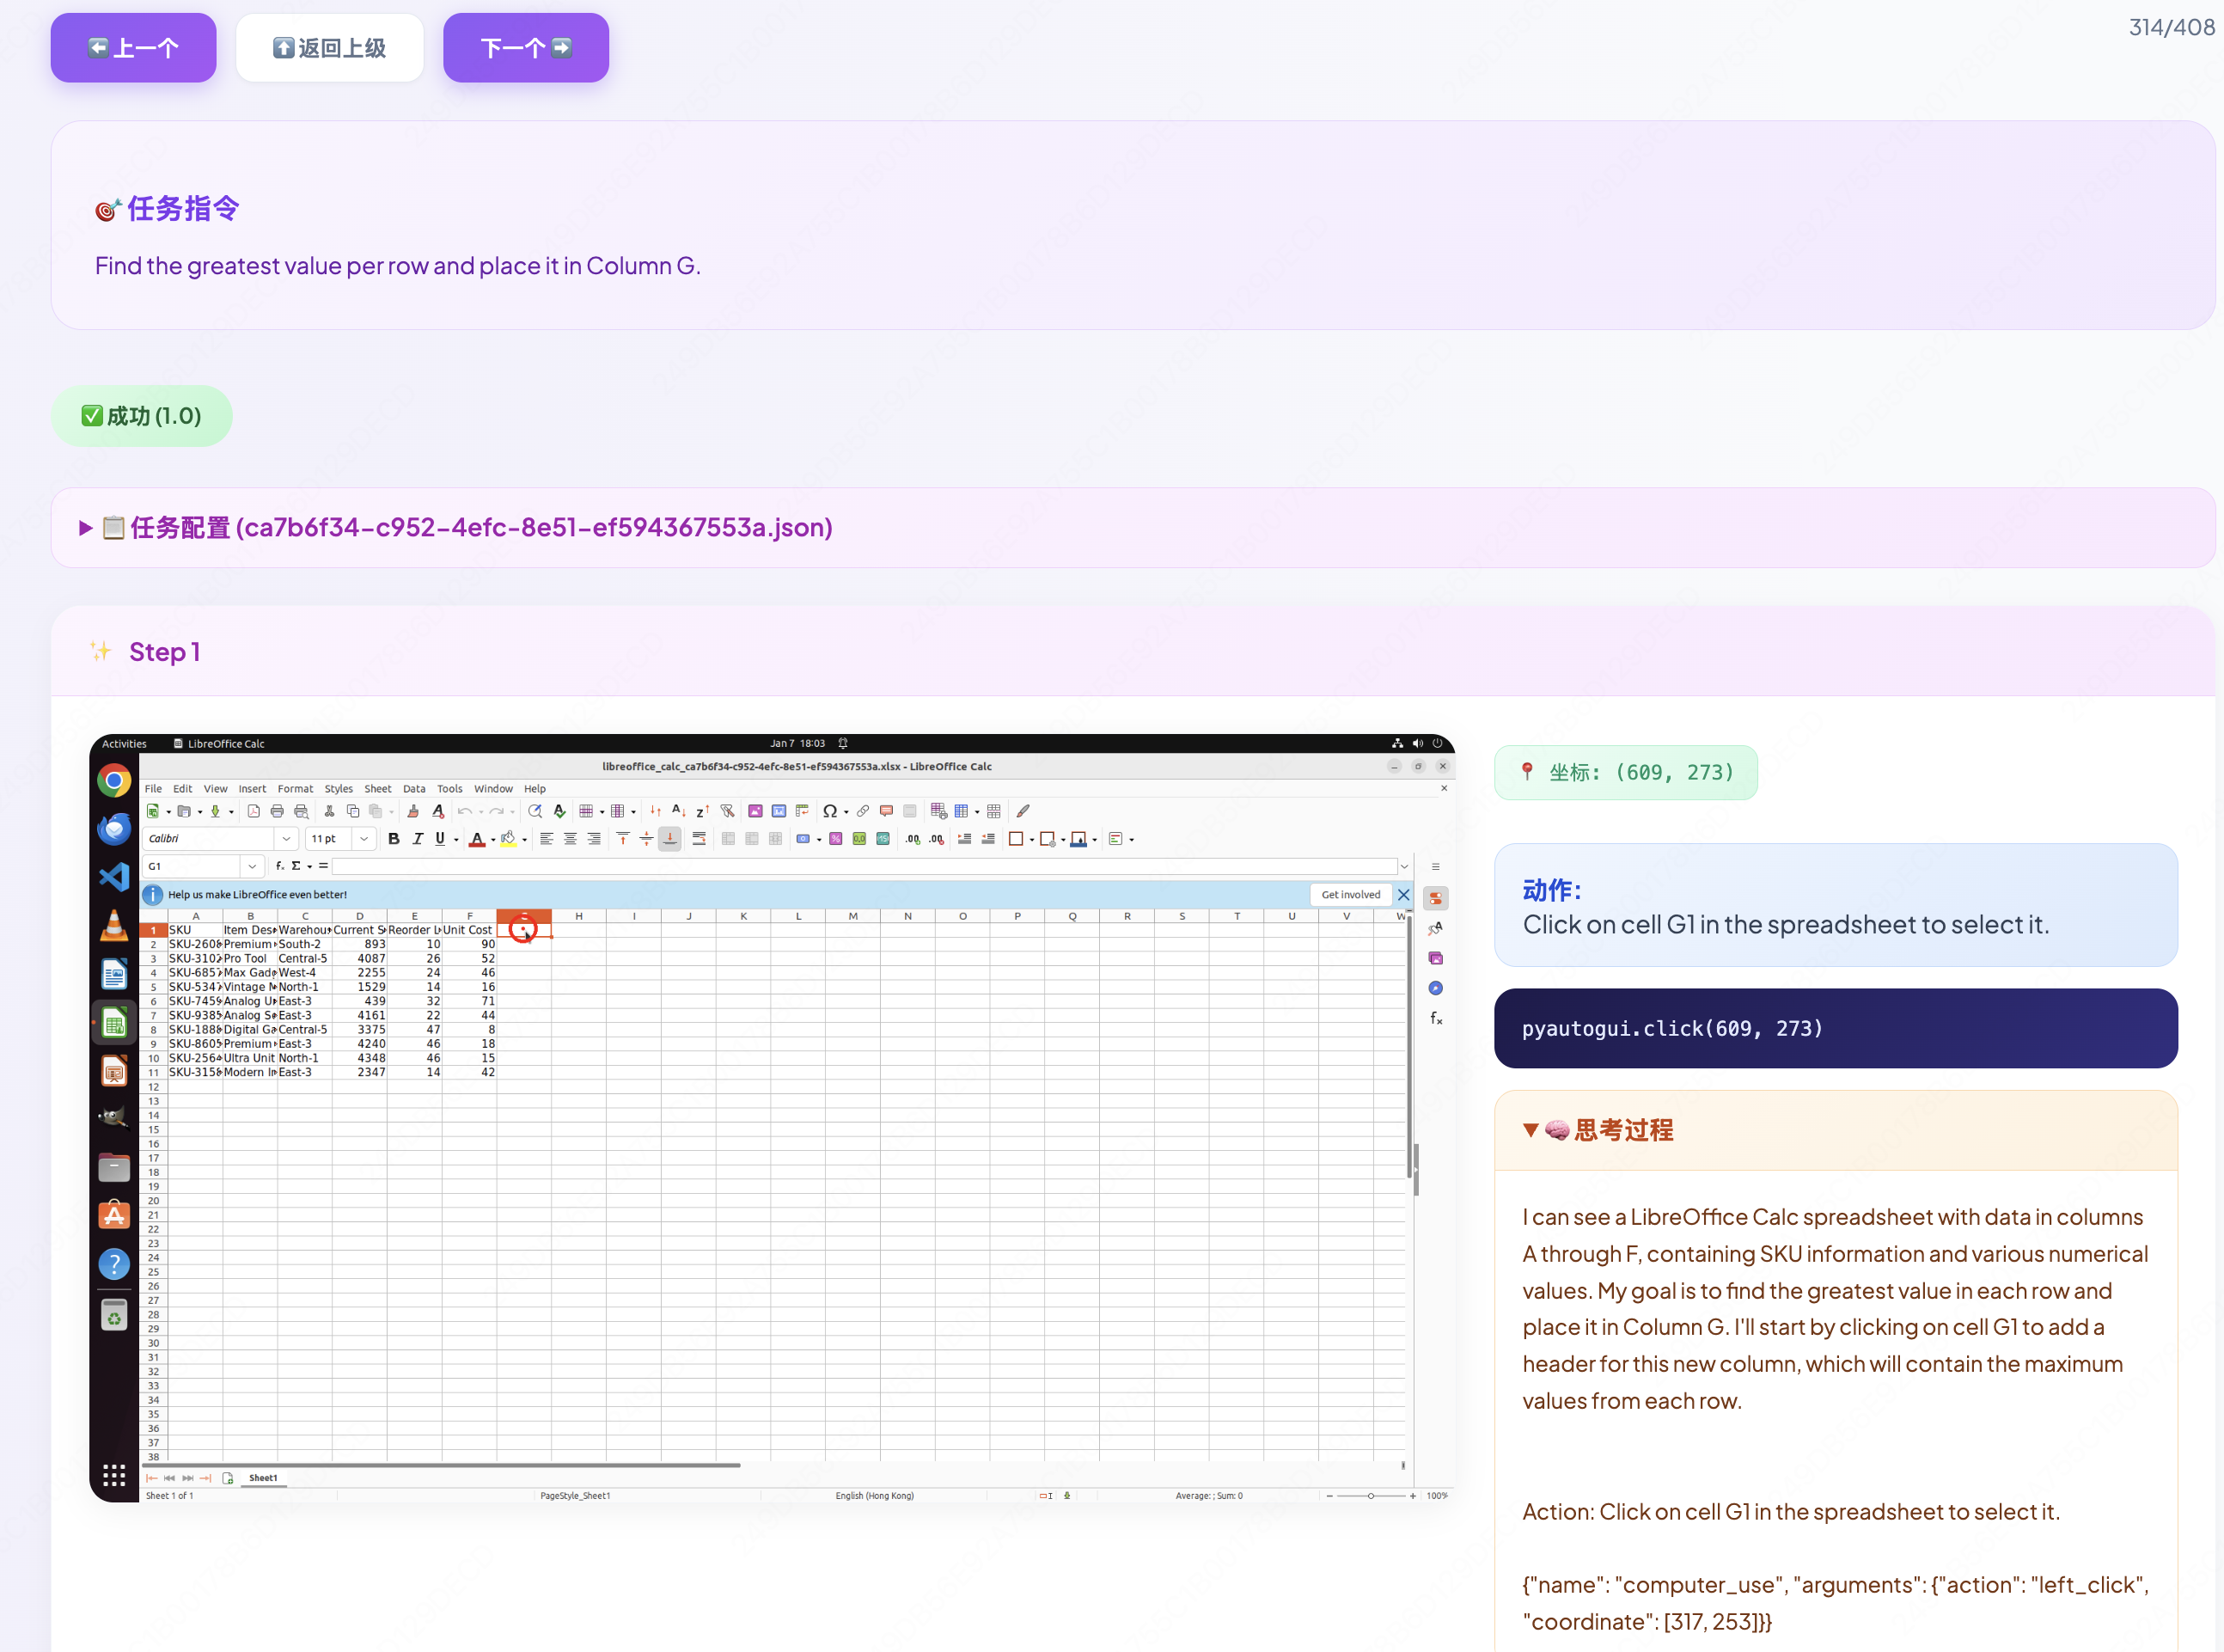
Task: Toggle Underline formatting in Calc toolbar
Action: (x=440, y=839)
